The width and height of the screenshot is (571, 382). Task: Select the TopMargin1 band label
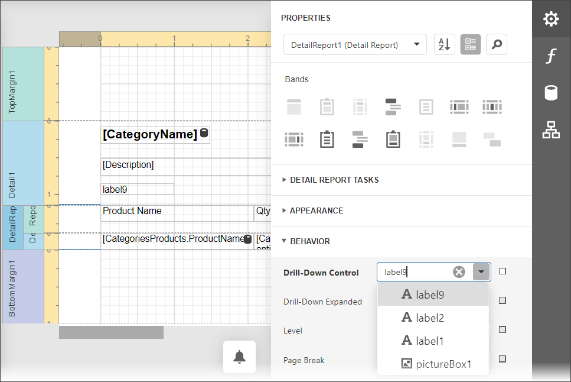[x=12, y=84]
